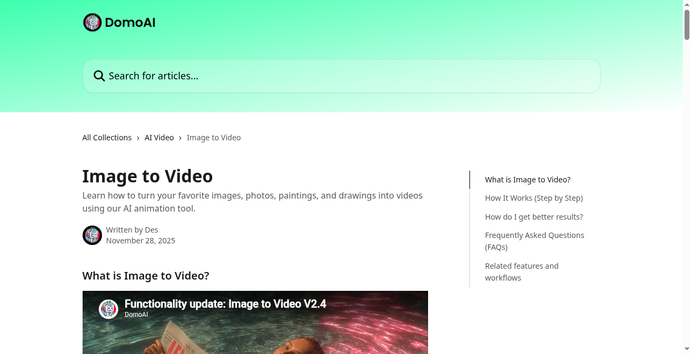
Task: Click the author avatar beside Written by Des
Action: (92, 235)
